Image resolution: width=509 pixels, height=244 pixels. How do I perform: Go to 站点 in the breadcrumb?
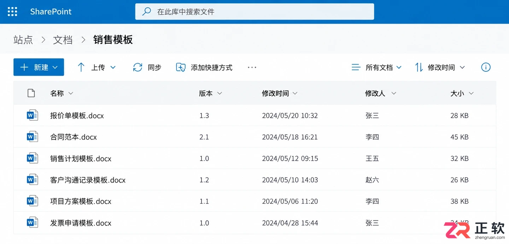click(x=23, y=40)
